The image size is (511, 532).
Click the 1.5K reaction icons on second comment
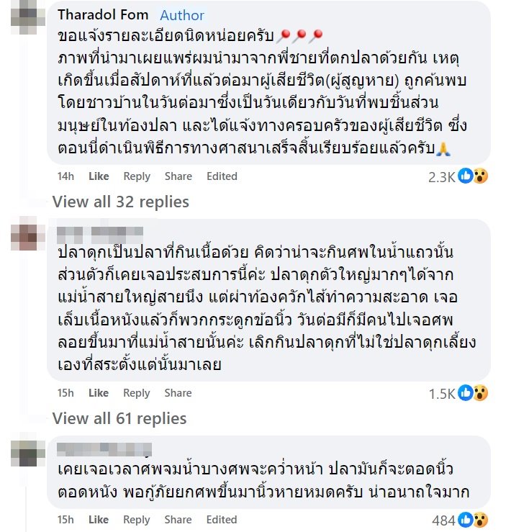pos(473,393)
